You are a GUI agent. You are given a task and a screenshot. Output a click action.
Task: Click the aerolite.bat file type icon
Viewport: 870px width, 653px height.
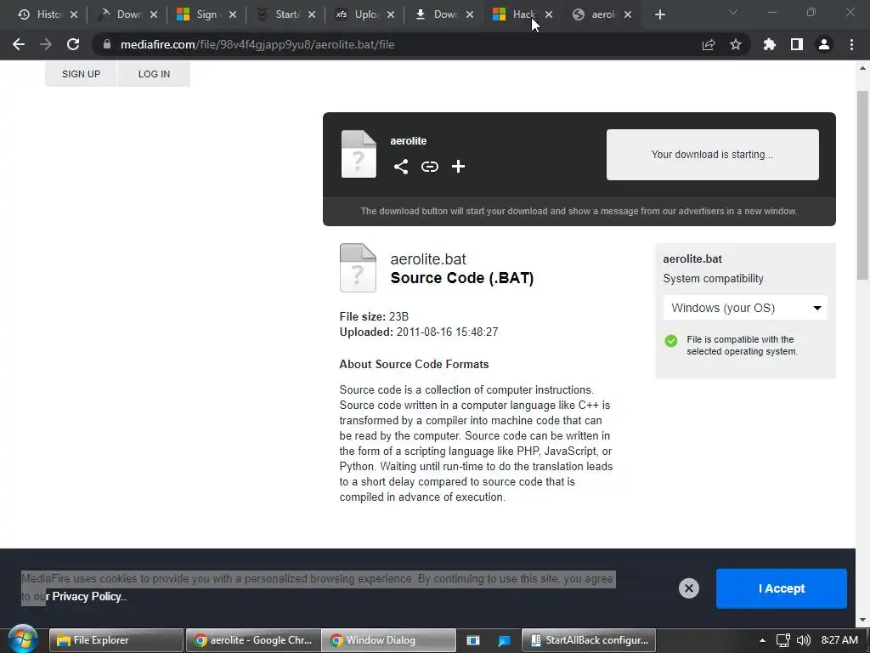(x=358, y=268)
